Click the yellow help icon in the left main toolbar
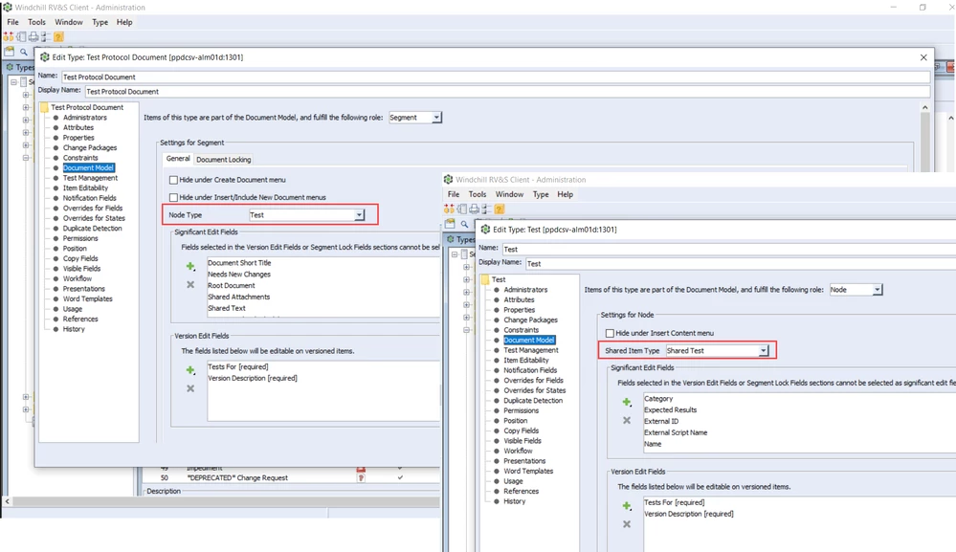 pyautogui.click(x=58, y=36)
